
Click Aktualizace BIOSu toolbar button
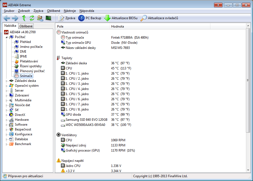(121, 18)
